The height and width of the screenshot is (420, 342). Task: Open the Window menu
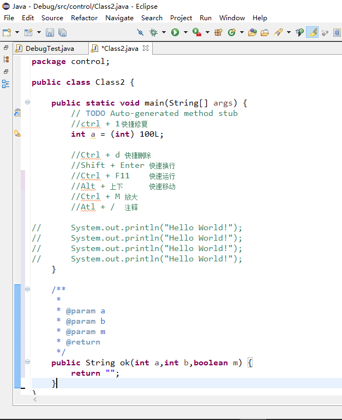tap(232, 18)
